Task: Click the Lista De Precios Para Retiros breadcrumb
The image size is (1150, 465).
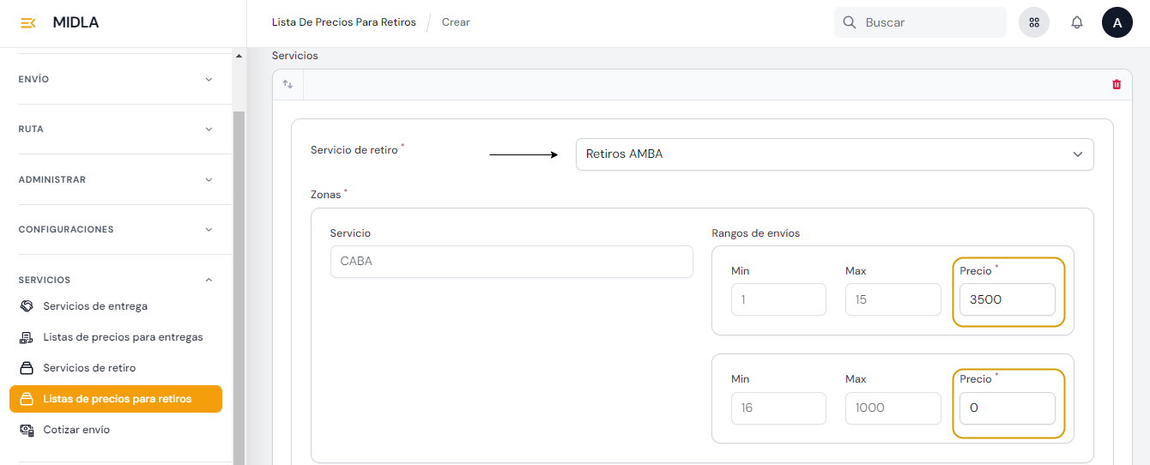Action: click(343, 22)
